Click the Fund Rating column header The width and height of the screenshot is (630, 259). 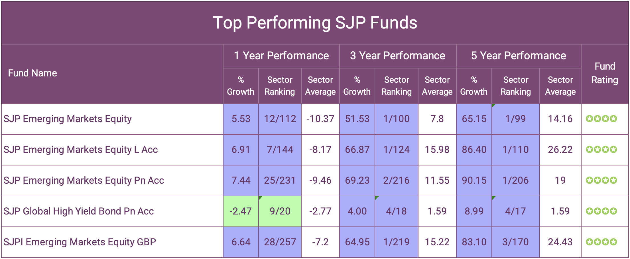click(x=605, y=73)
